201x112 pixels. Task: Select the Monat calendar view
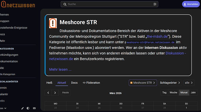[184, 93]
